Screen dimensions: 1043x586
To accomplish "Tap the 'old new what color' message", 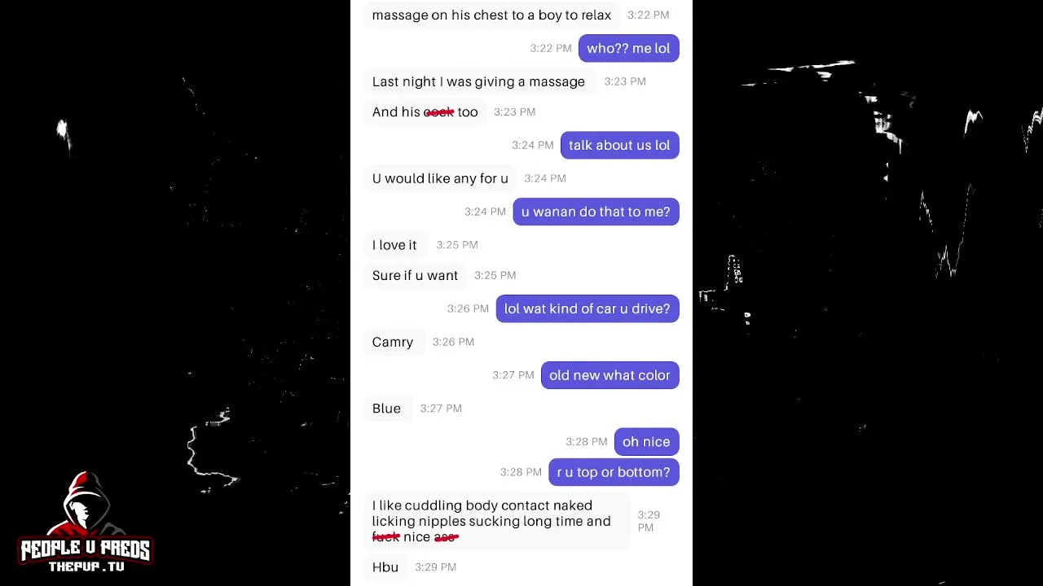I will 610,375.
